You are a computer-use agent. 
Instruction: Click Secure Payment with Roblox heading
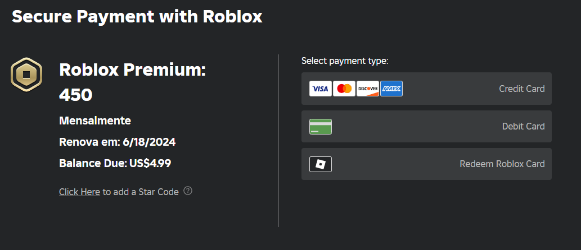[137, 16]
